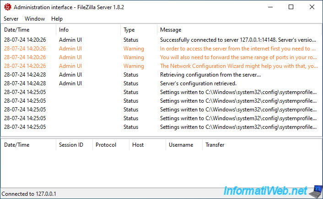This screenshot has width=323, height=199.
Task: Maximize the Administration interface window
Action: click(x=291, y=7)
